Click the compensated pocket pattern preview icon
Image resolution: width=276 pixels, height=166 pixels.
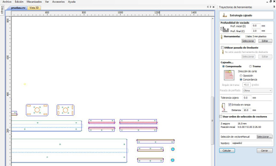pos(229,75)
